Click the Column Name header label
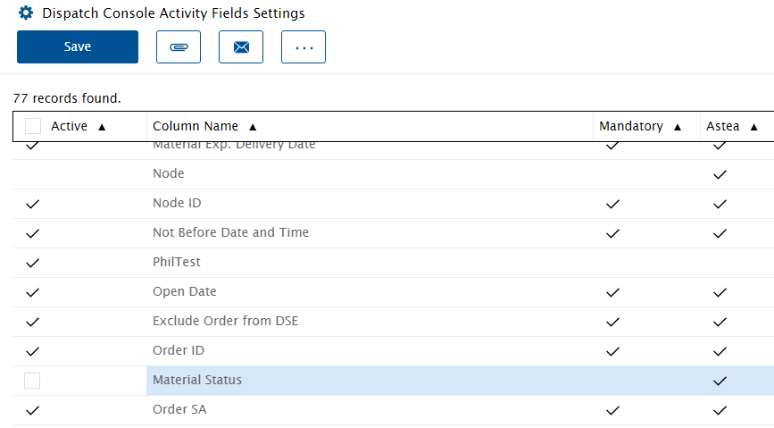 (196, 126)
